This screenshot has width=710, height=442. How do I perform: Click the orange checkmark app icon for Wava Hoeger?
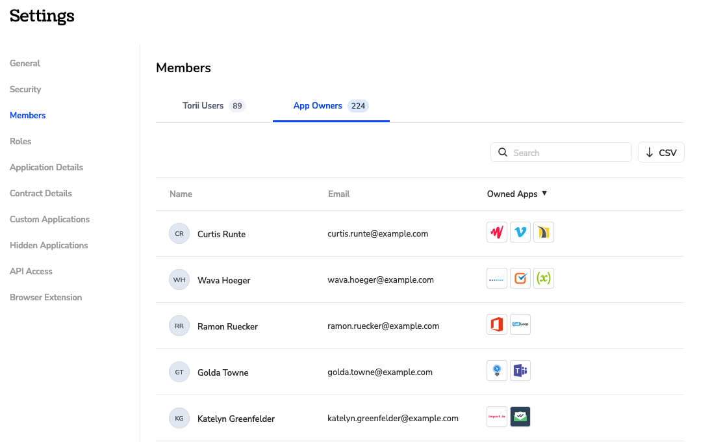coord(520,278)
